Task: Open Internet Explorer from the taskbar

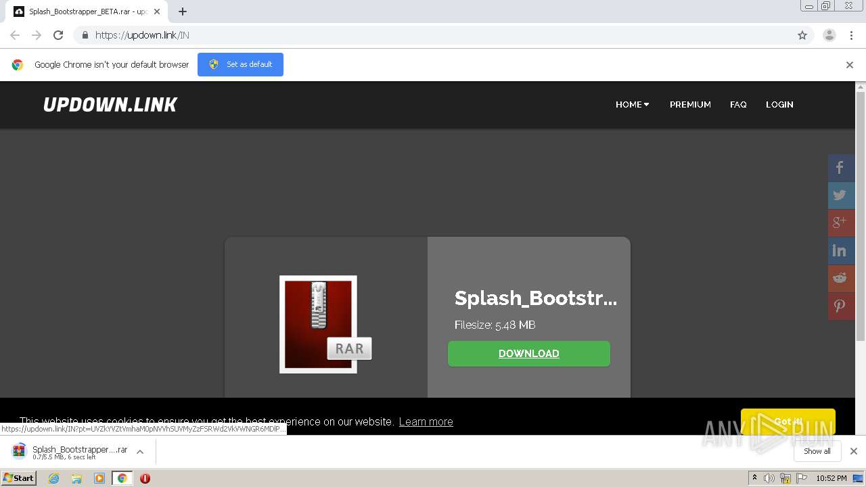Action: [x=54, y=478]
